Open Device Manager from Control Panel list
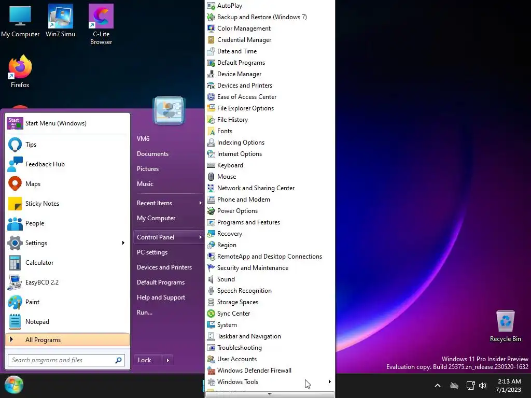This screenshot has height=398, width=531. coord(270,74)
